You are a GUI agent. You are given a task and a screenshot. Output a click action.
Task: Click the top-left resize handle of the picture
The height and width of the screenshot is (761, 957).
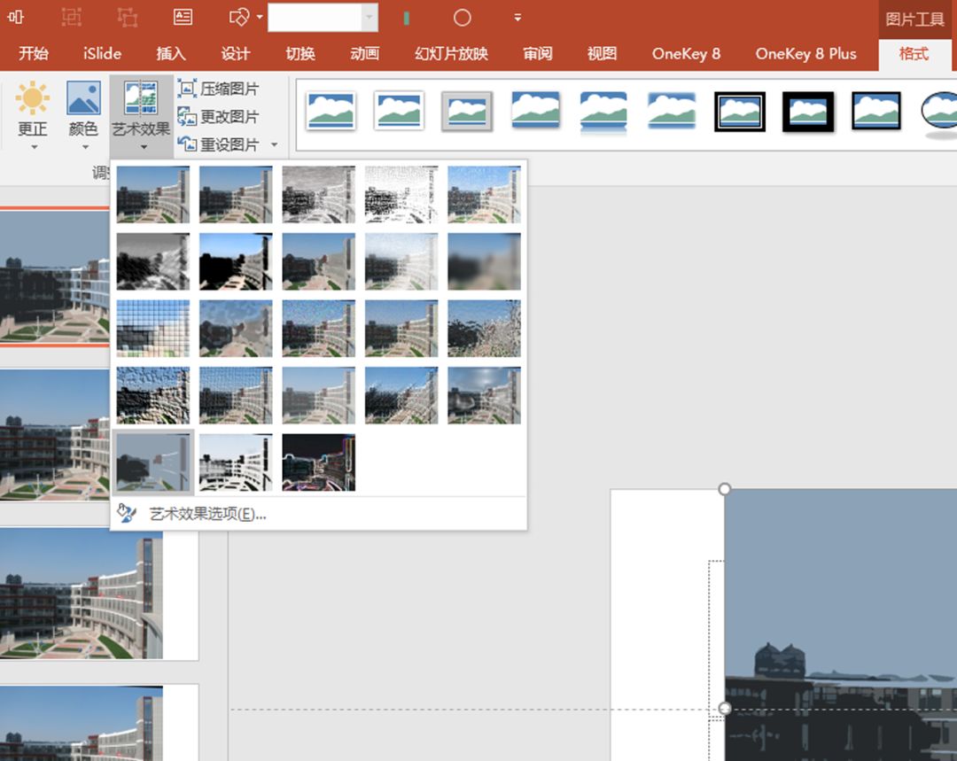(725, 489)
